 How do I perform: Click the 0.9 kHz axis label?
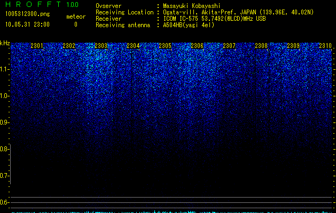pos(4,122)
